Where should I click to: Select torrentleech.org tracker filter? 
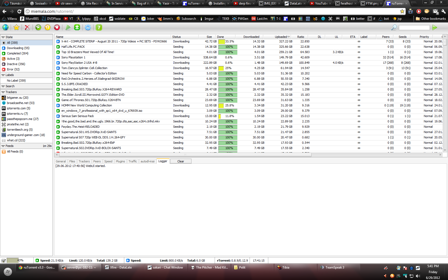pos(26,130)
